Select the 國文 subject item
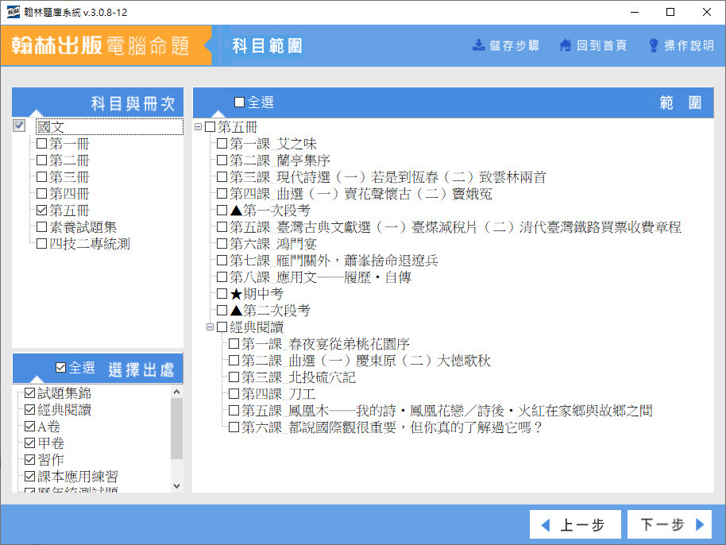The image size is (726, 545). [x=50, y=127]
